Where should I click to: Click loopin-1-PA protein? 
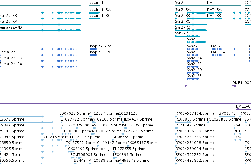coord(94,49)
